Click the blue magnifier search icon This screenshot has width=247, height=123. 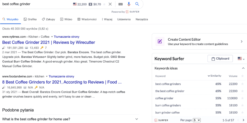[137, 4]
